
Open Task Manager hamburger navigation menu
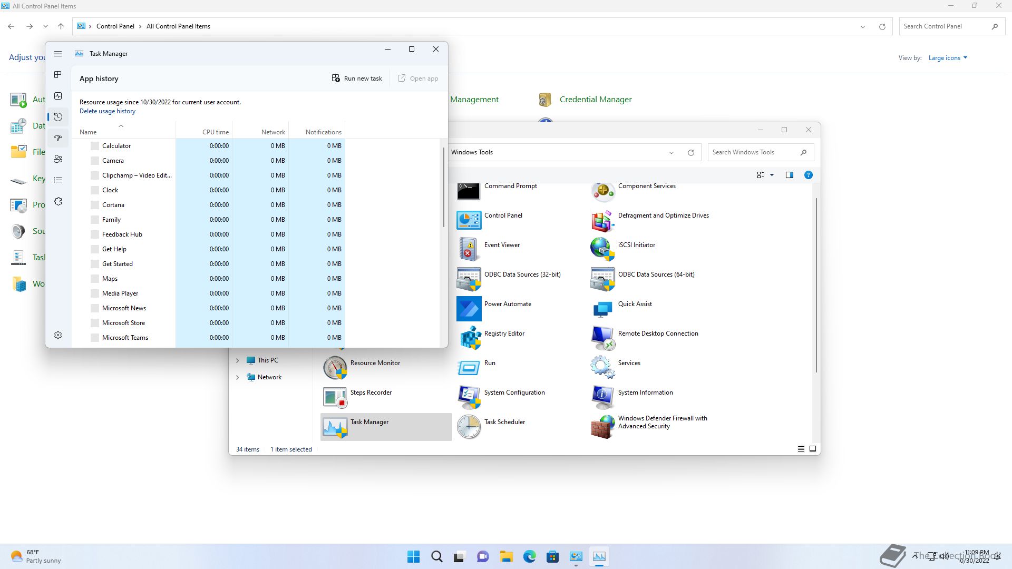point(58,54)
